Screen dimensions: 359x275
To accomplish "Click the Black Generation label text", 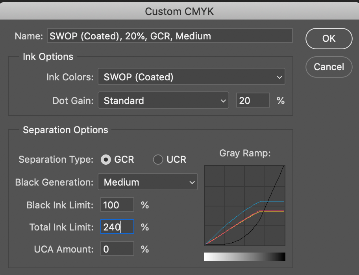I will [x=54, y=182].
